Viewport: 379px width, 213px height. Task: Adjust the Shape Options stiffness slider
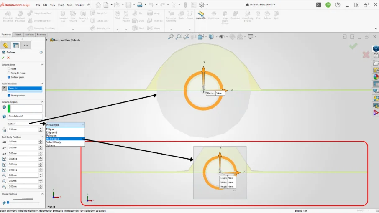(8, 203)
